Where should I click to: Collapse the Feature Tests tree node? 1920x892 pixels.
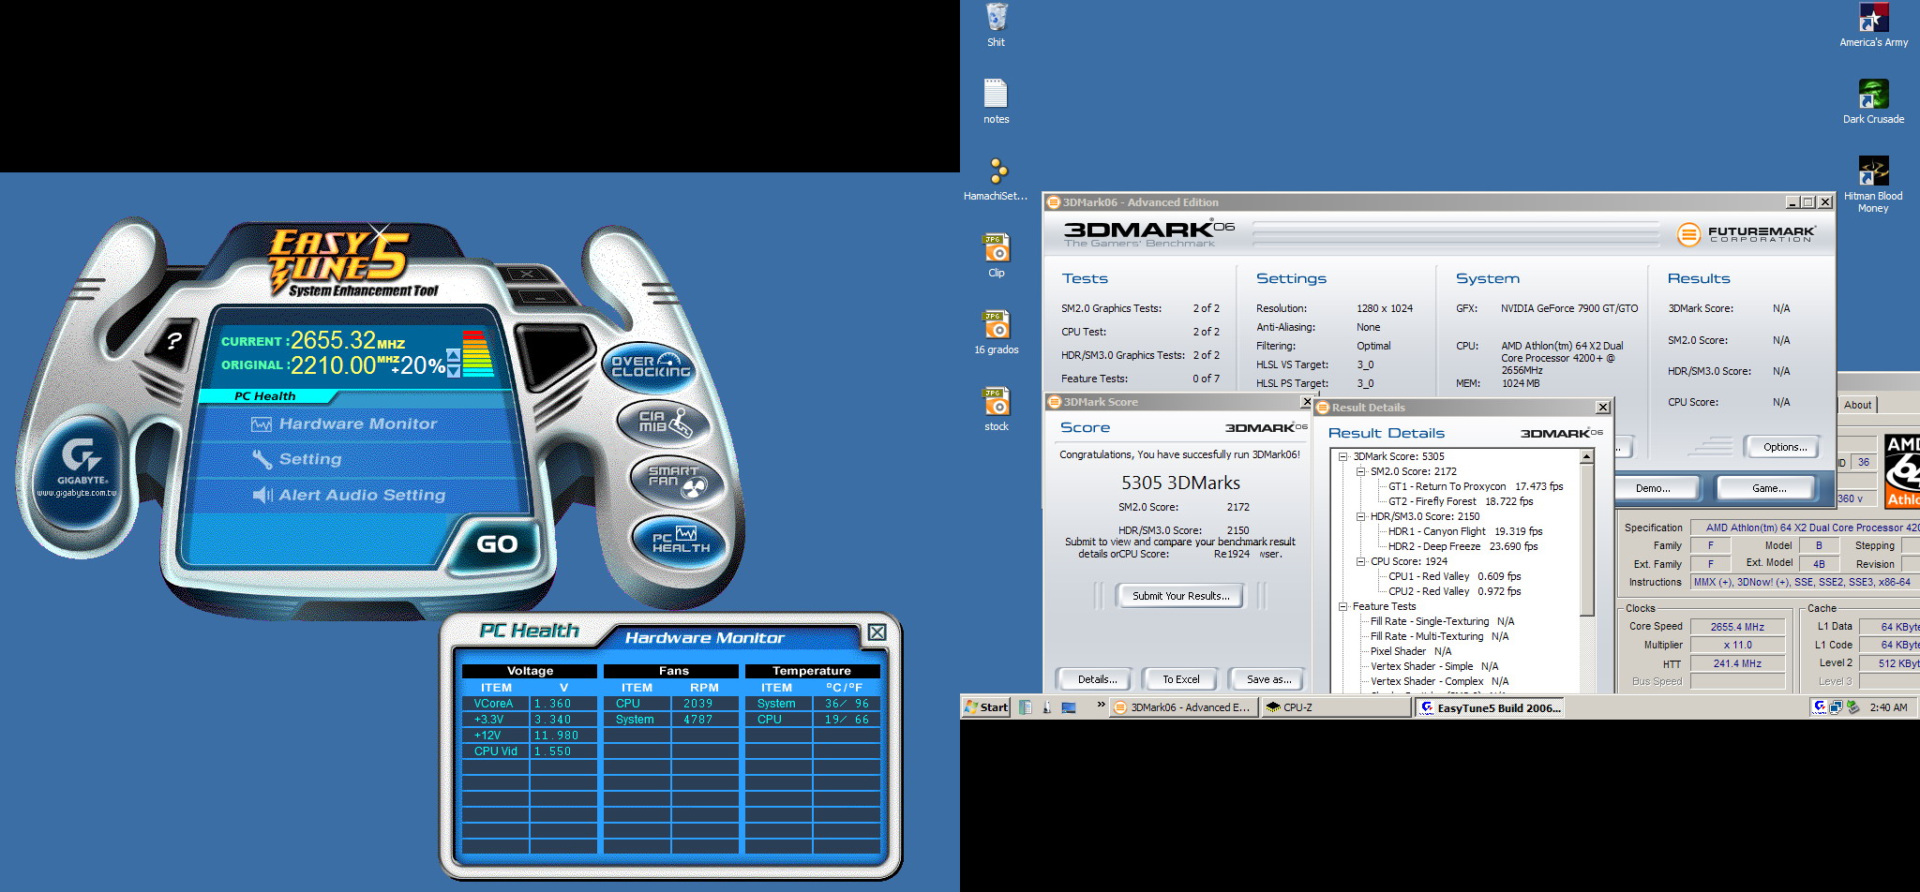coord(1342,607)
